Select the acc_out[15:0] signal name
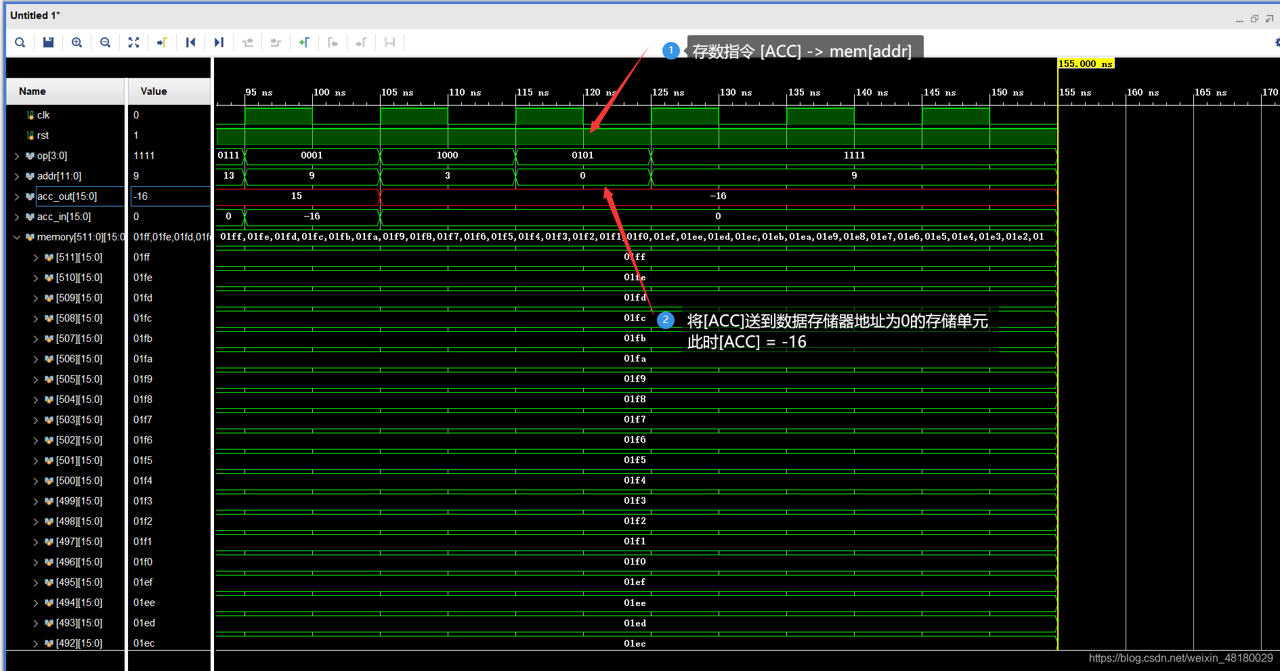1280x671 pixels. (x=67, y=196)
